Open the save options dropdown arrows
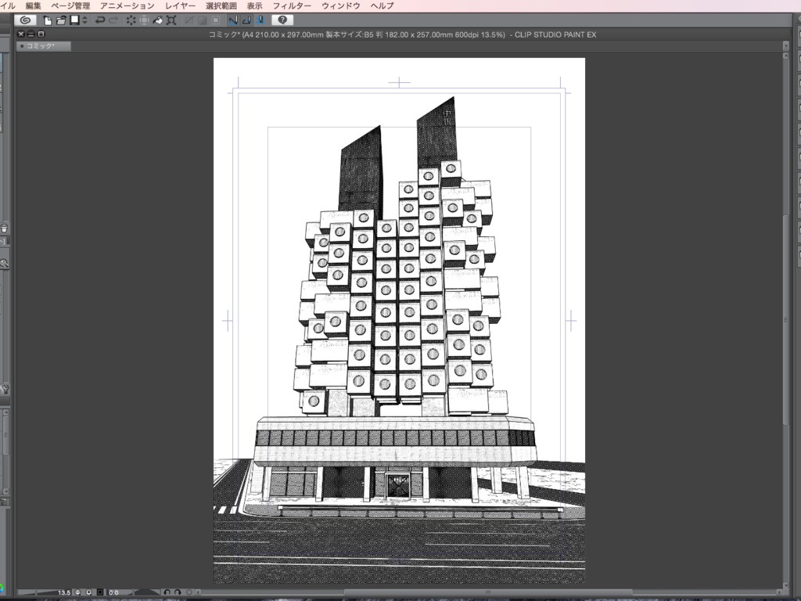The image size is (801, 601). pos(84,20)
